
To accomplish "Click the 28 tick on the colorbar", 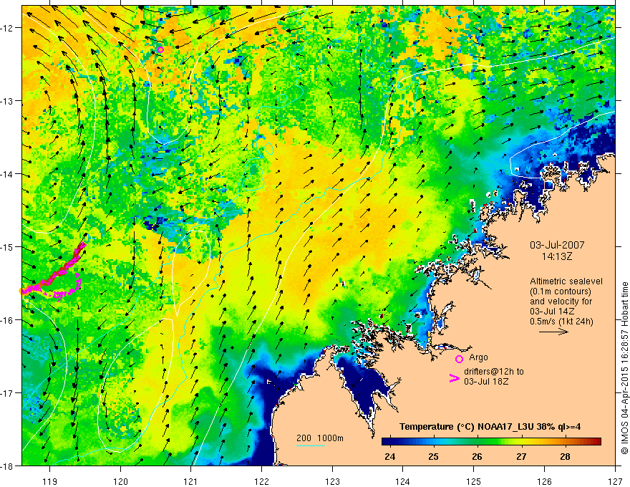I will pyautogui.click(x=565, y=457).
